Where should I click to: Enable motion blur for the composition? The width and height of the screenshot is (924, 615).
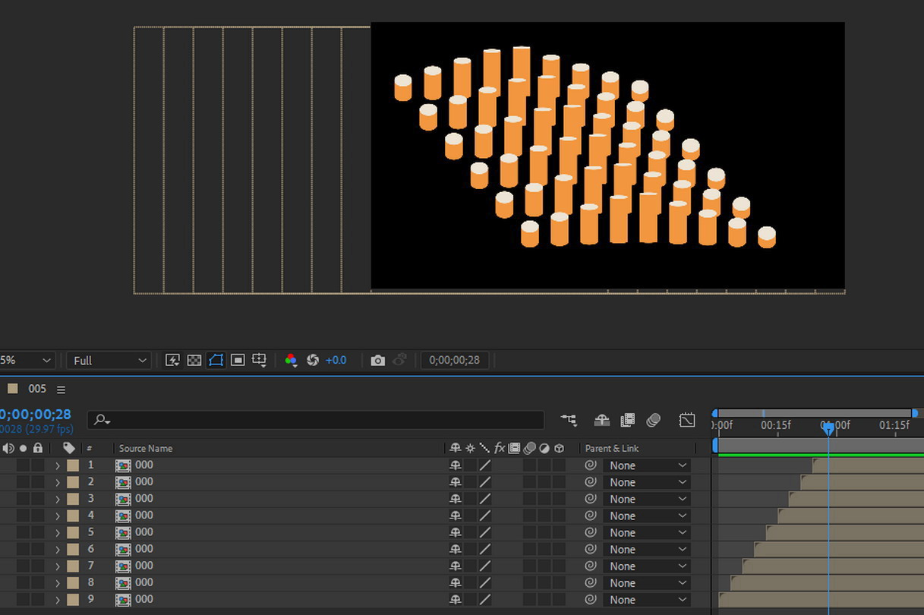click(653, 420)
